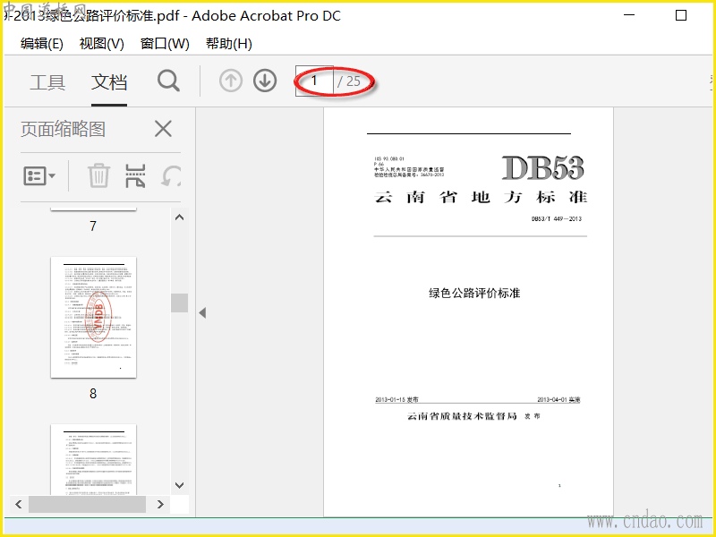Click the 云南省地方标准 heading text

481,197
